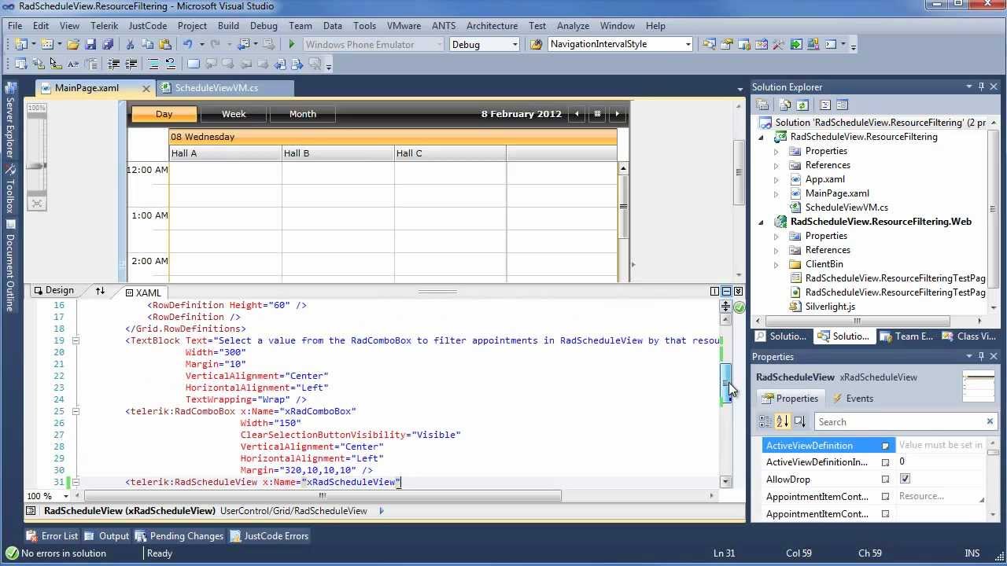The height and width of the screenshot is (566, 1007).
Task: Collapse the RadScheduleView code region at line 31
Action: (76, 482)
